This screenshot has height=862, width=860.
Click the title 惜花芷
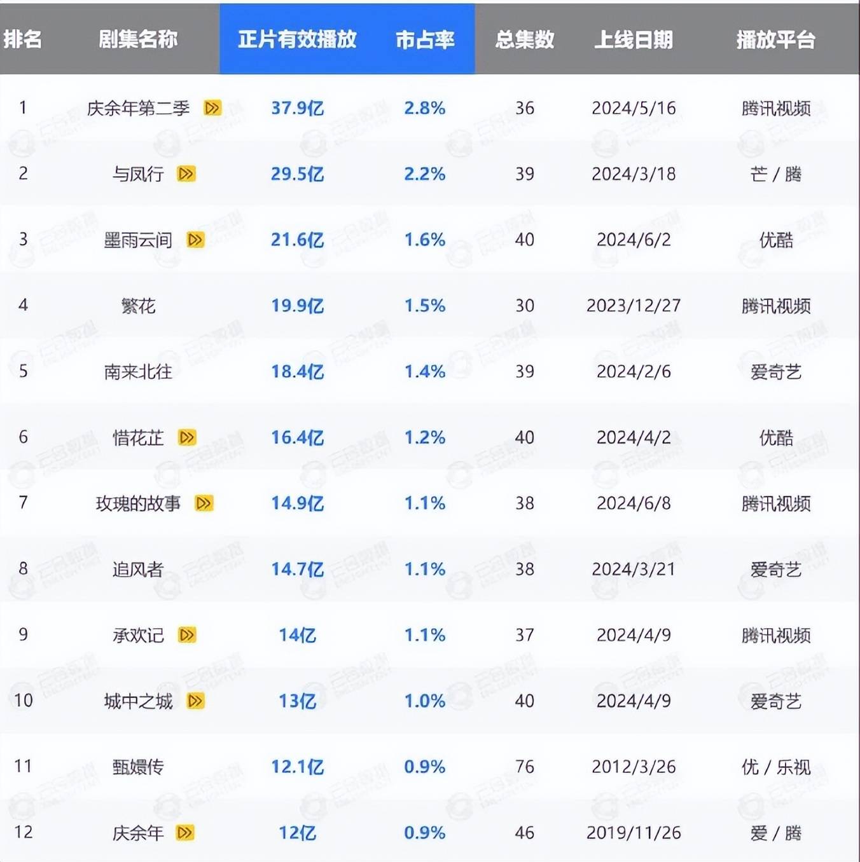(x=138, y=437)
